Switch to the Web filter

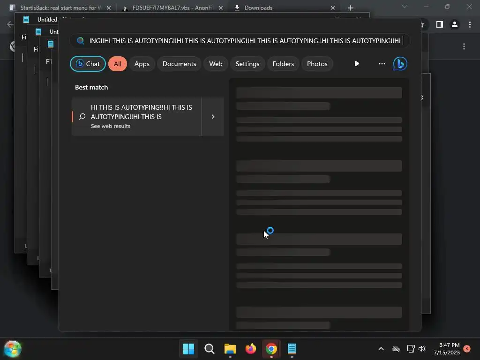coord(216,64)
